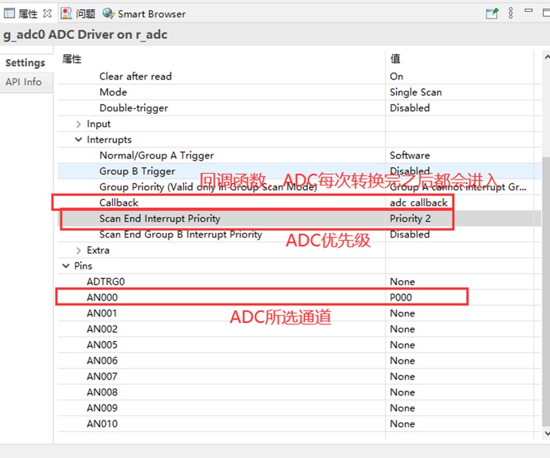Collapse the Interrupts section
Image resolution: width=550 pixels, height=458 pixels.
78,140
